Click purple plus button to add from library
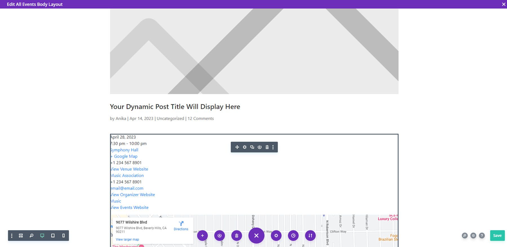This screenshot has height=247, width=507. click(202, 235)
